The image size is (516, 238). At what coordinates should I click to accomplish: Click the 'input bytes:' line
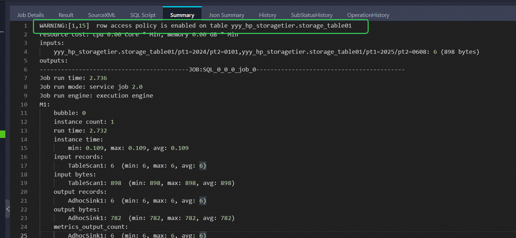pyautogui.click(x=75, y=174)
